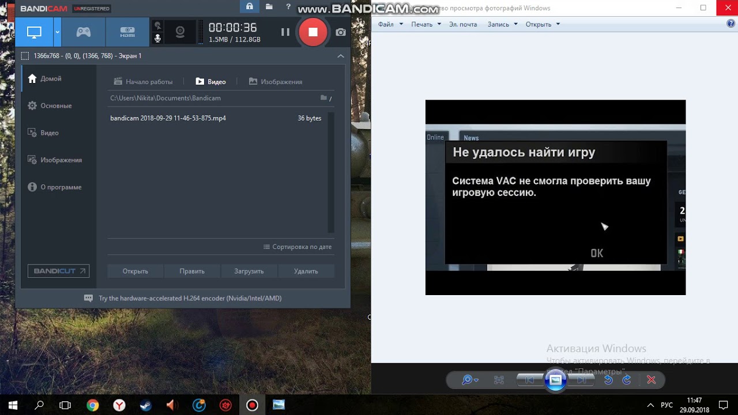Image resolution: width=738 pixels, height=415 pixels.
Task: Browse output folder icon beside path
Action: [x=324, y=98]
